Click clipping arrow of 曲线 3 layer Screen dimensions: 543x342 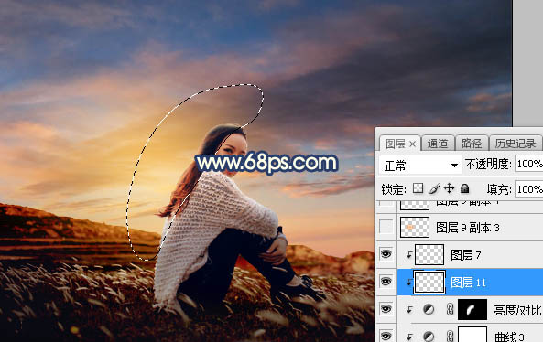pyautogui.click(x=409, y=337)
